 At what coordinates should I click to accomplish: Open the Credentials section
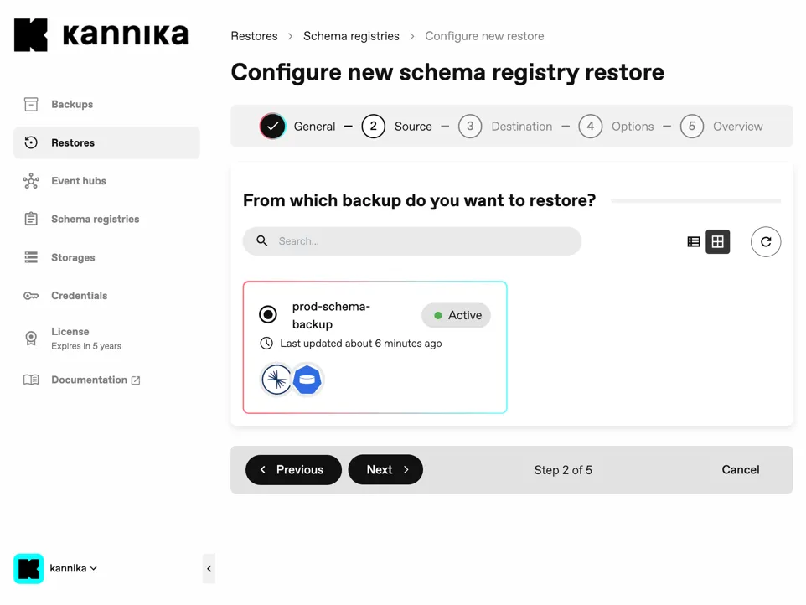point(80,295)
